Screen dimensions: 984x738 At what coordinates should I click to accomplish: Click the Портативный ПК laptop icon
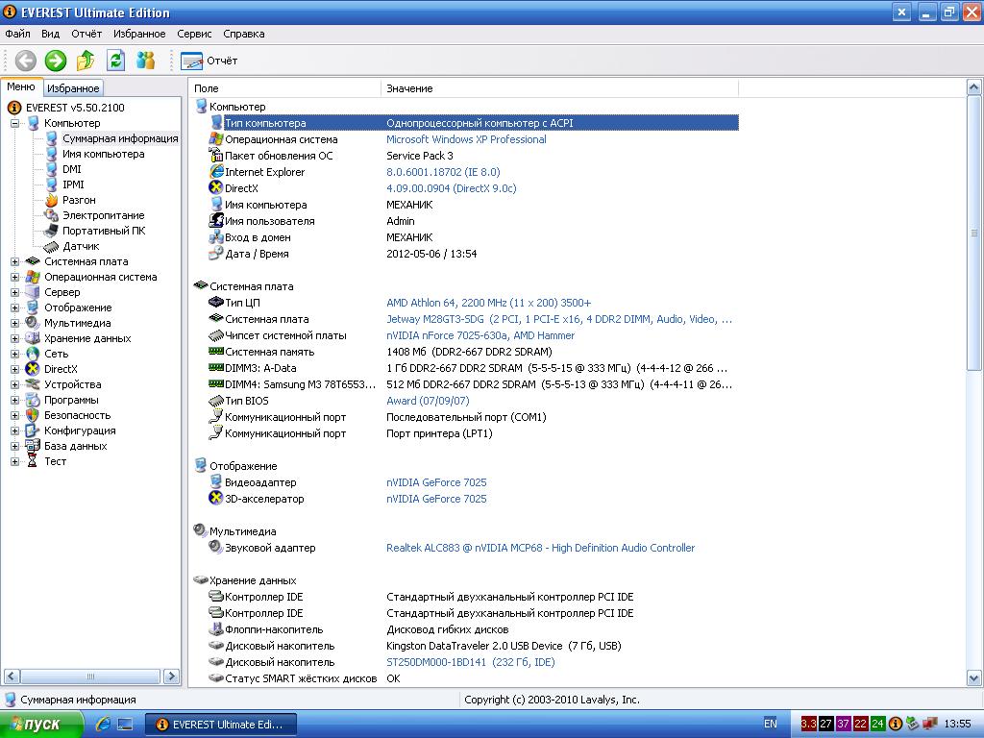coord(52,231)
